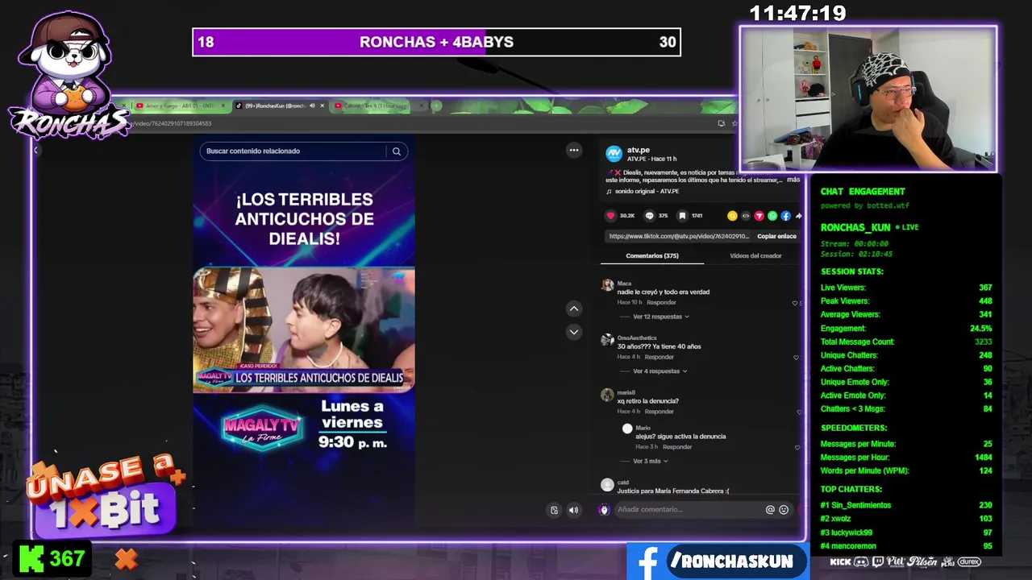Like the TikTok video with heart icon
Image resolution: width=1032 pixels, height=580 pixels.
pyautogui.click(x=611, y=216)
